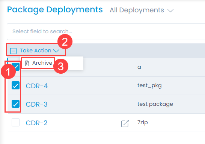Check the checkbox for CDR-2
Screen dimensions: 205x144
point(15,122)
